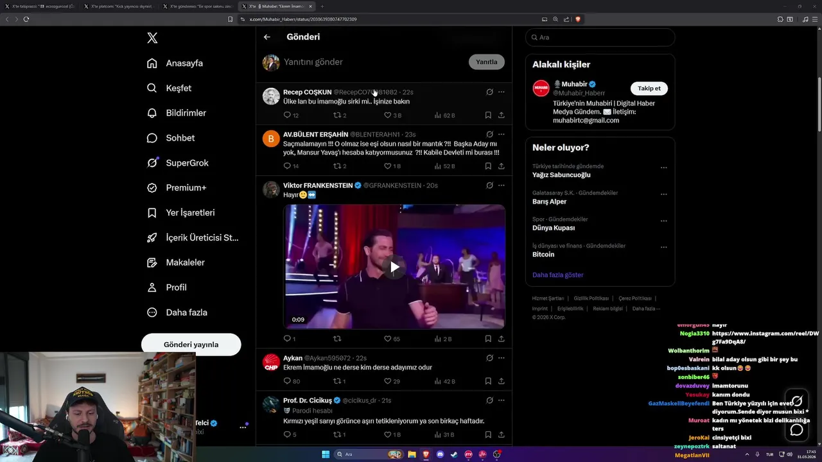Viewport: 822px width, 462px height.
Task: Open more options on Aykan's post
Action: click(x=502, y=358)
